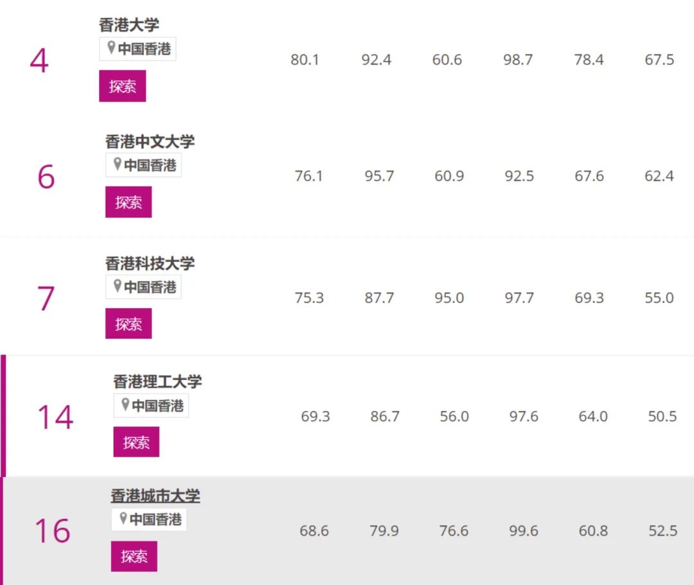Open the 香港科技大学 university link
This screenshot has width=694, height=585.
(x=150, y=263)
